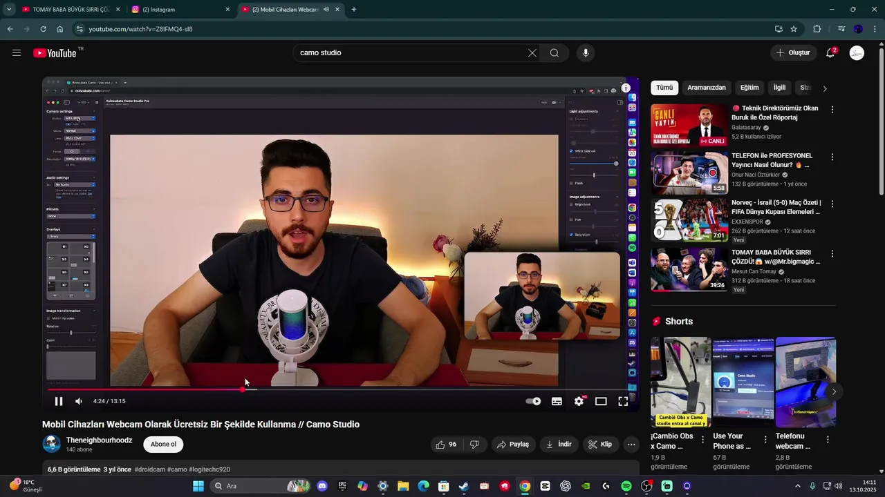Open Chrome extensions puzzle icon
Viewport: 885px width, 497px height.
(817, 29)
